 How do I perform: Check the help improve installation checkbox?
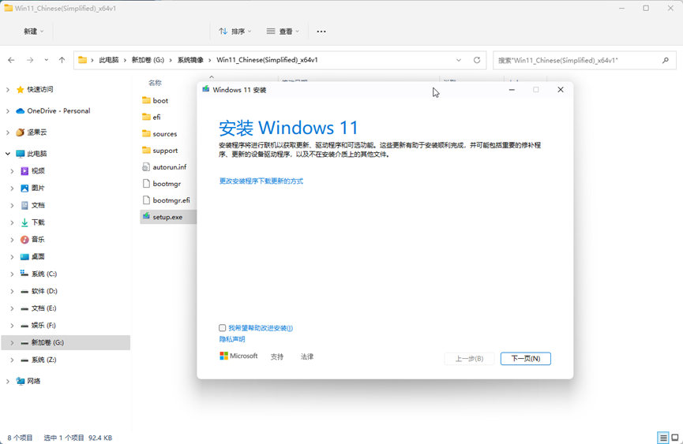tap(222, 328)
